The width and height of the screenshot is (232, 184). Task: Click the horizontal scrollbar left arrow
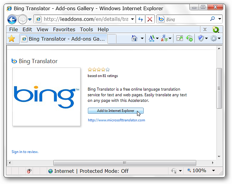[x=10, y=163]
